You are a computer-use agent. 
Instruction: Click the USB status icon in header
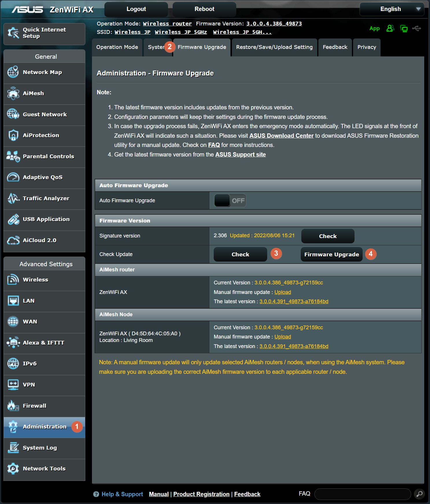click(416, 28)
